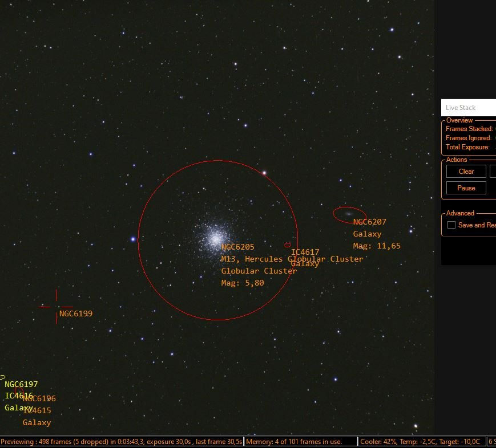Click the Live Stack panel title
Screen dimensions: 496x448
point(461,108)
